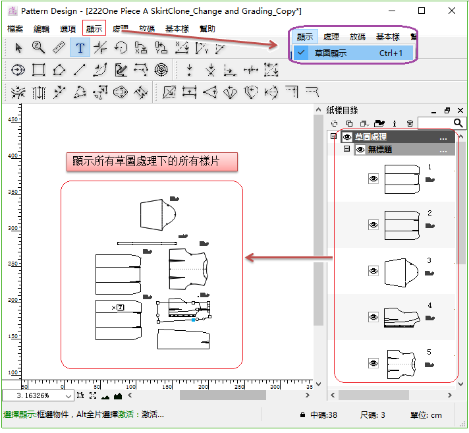Open the 顯示 menu
This screenshot has height=433, width=469.
click(x=94, y=29)
